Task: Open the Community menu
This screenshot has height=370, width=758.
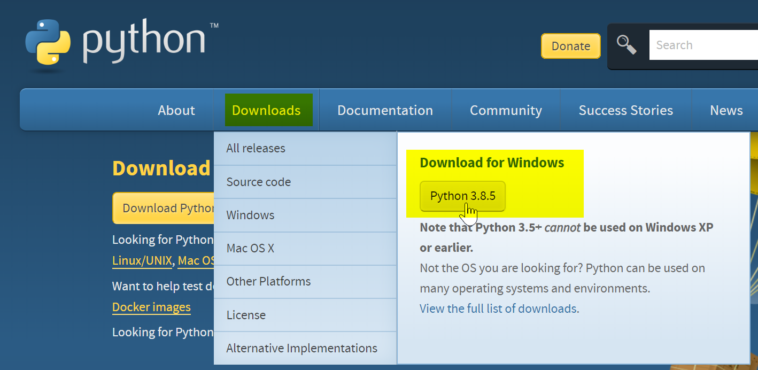Action: click(506, 110)
